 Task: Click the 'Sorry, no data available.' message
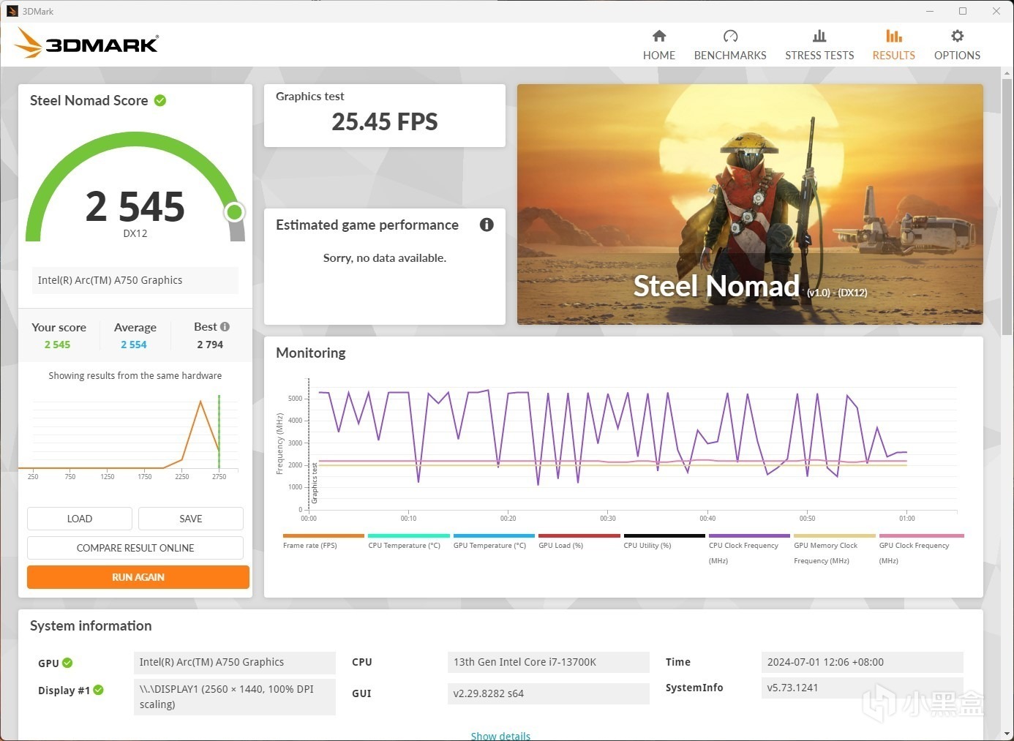pos(385,257)
